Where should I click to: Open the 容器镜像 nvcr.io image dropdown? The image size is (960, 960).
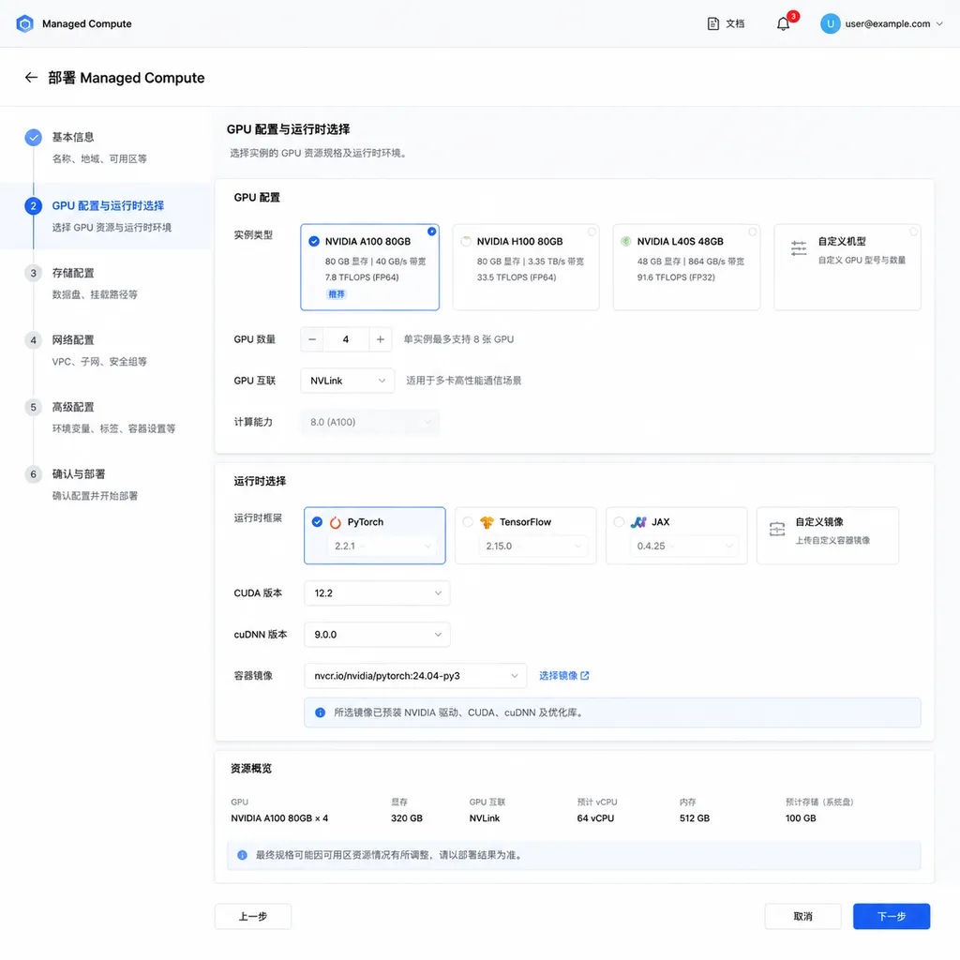click(x=415, y=676)
